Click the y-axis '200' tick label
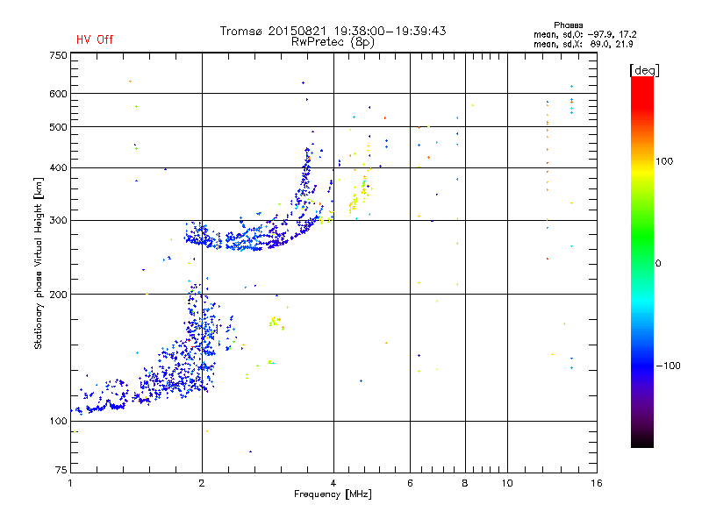This screenshot has width=702, height=526. click(x=58, y=295)
